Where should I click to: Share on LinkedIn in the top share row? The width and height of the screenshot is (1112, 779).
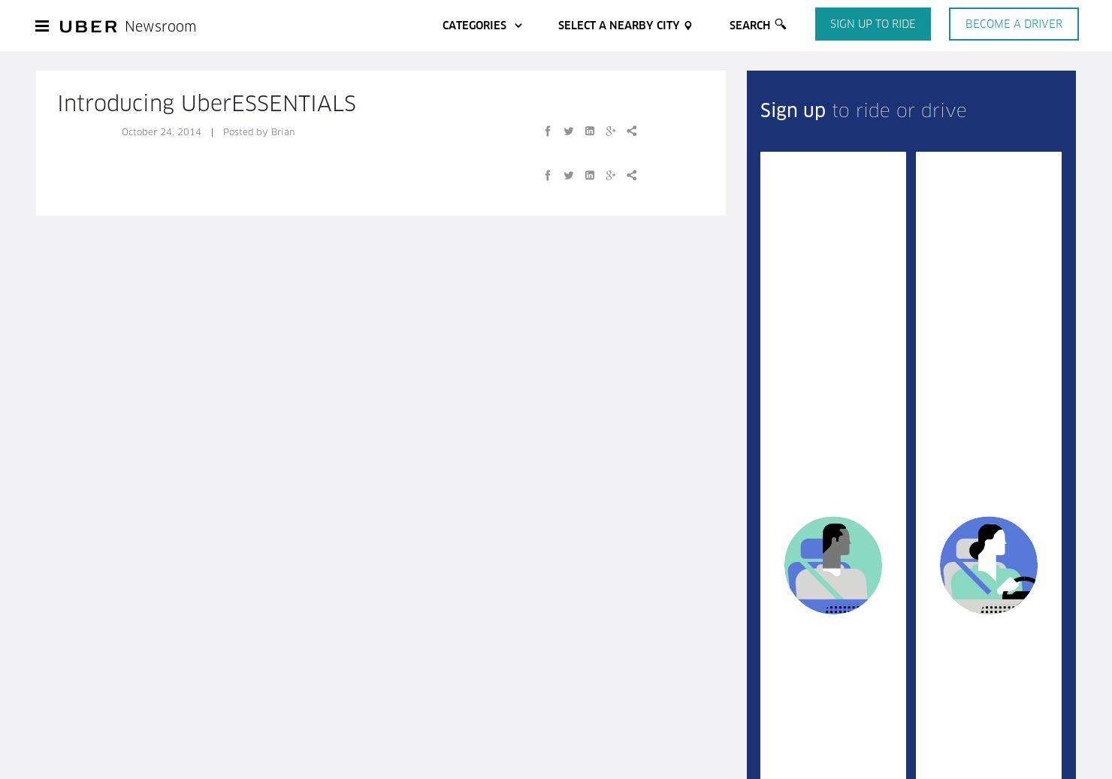tap(590, 131)
